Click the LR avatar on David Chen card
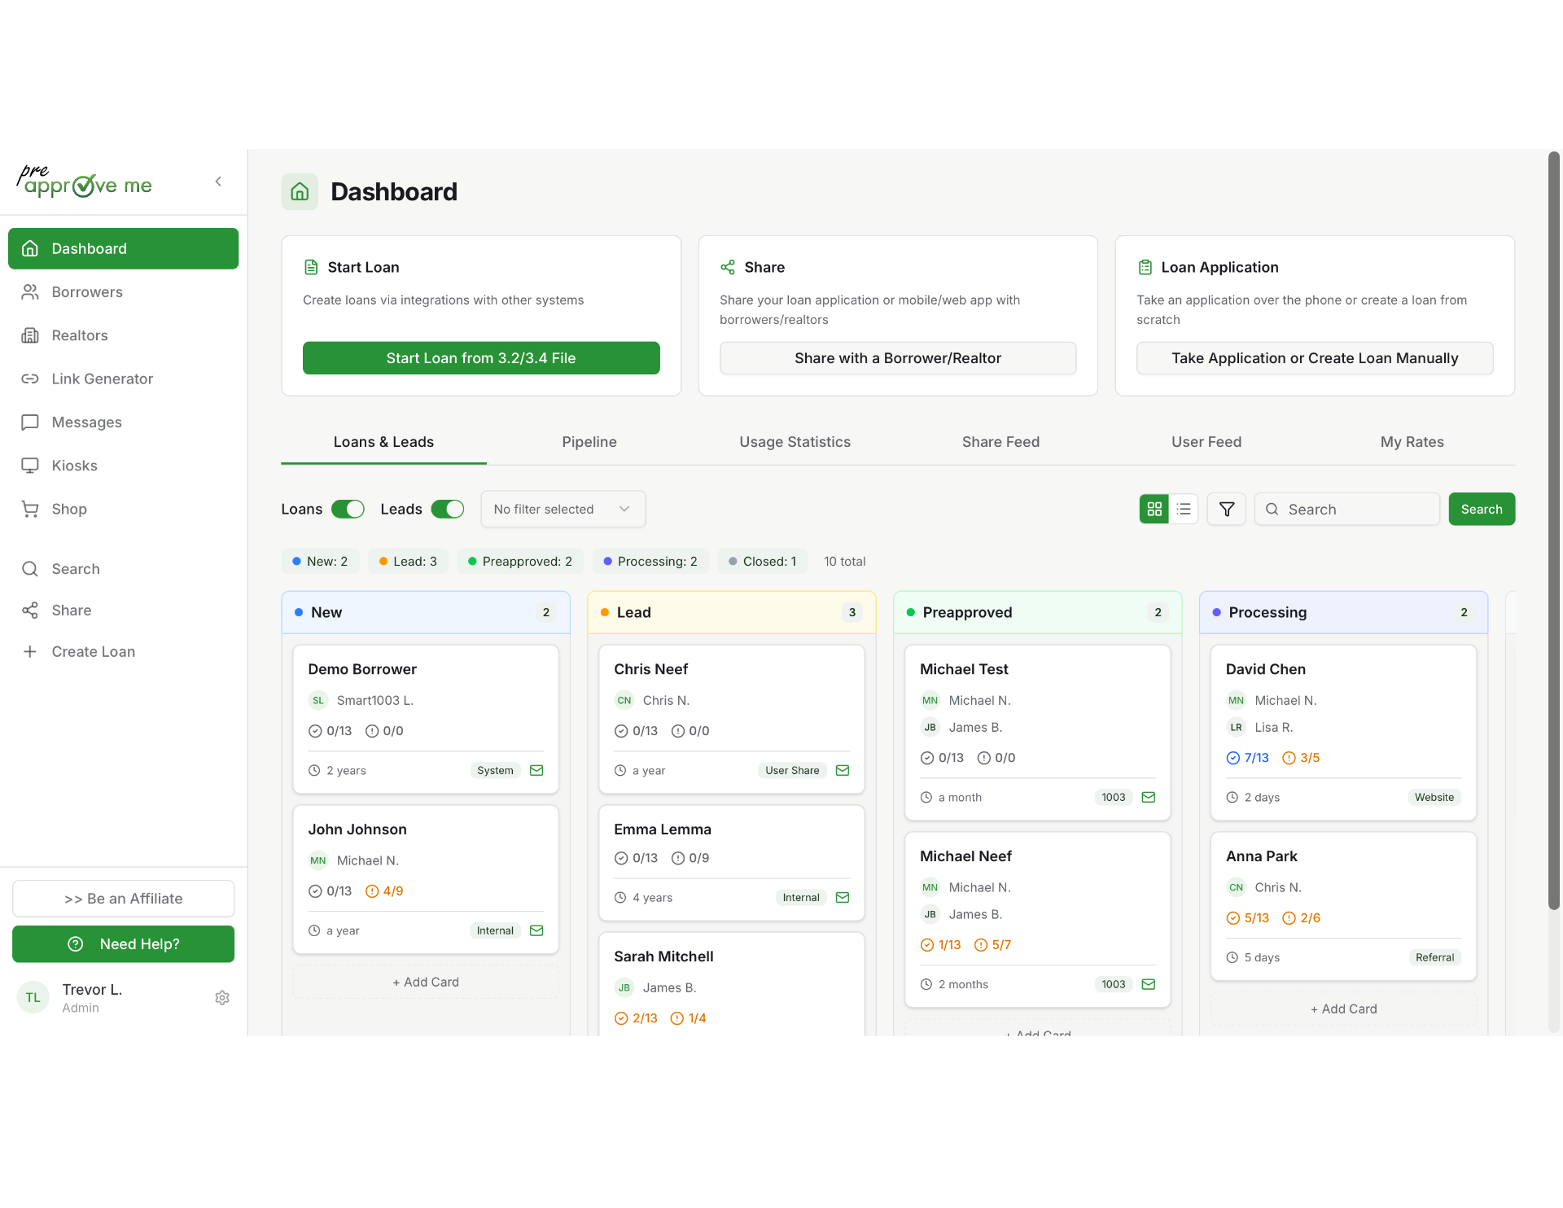1563x1208 pixels. (x=1237, y=728)
